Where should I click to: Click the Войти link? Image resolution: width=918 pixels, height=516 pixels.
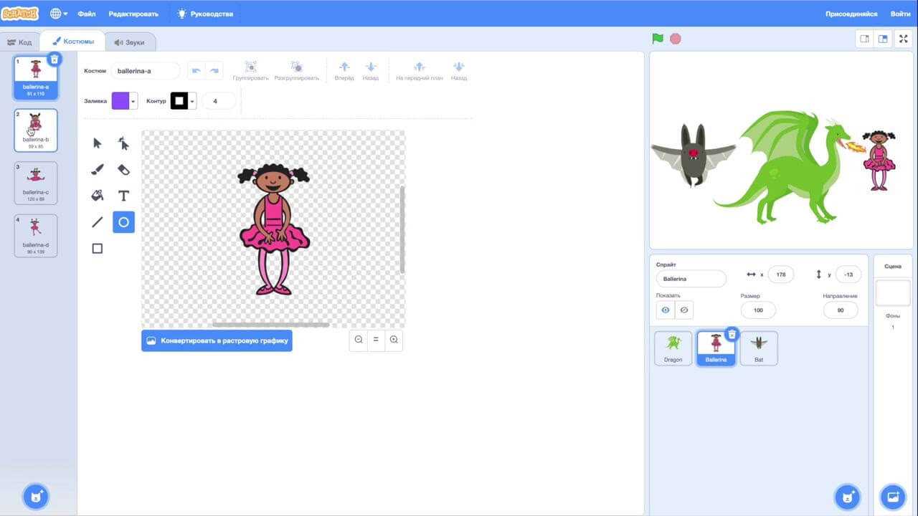(x=900, y=14)
